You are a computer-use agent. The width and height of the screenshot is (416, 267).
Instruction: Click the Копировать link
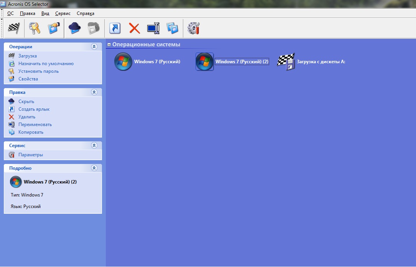(x=31, y=132)
